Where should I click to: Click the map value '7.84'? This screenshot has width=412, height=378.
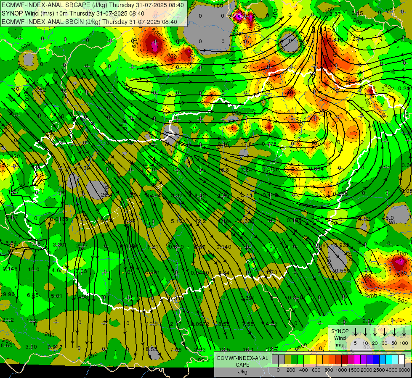click(247, 170)
